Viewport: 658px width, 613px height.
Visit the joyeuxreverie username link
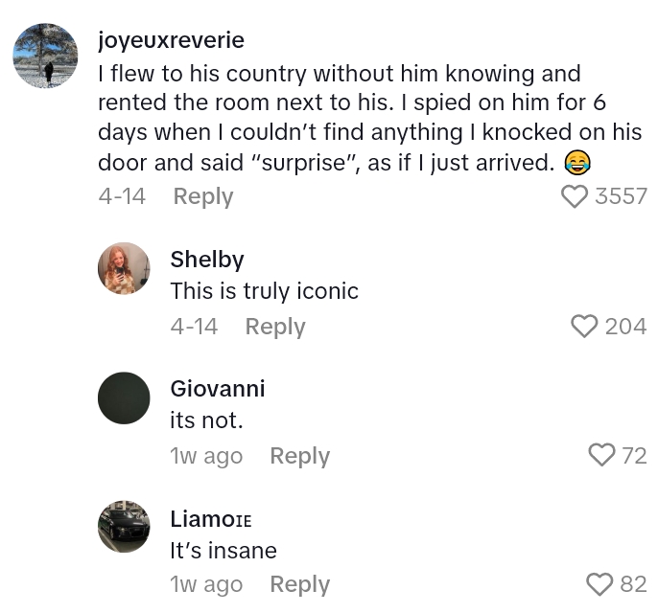(x=171, y=40)
